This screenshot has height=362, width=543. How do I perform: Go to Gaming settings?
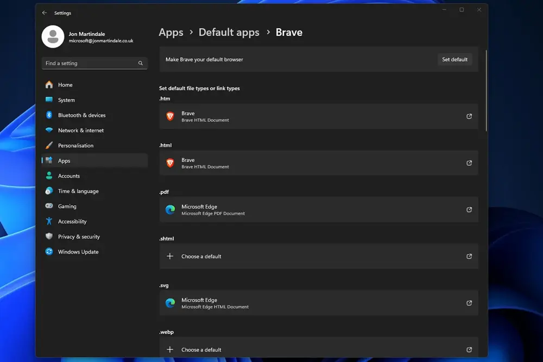(94, 206)
